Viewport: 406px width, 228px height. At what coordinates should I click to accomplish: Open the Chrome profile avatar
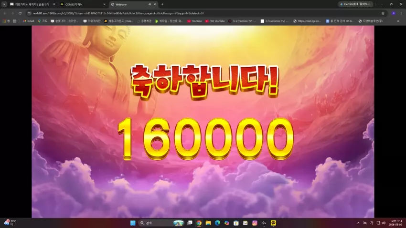tap(393, 13)
